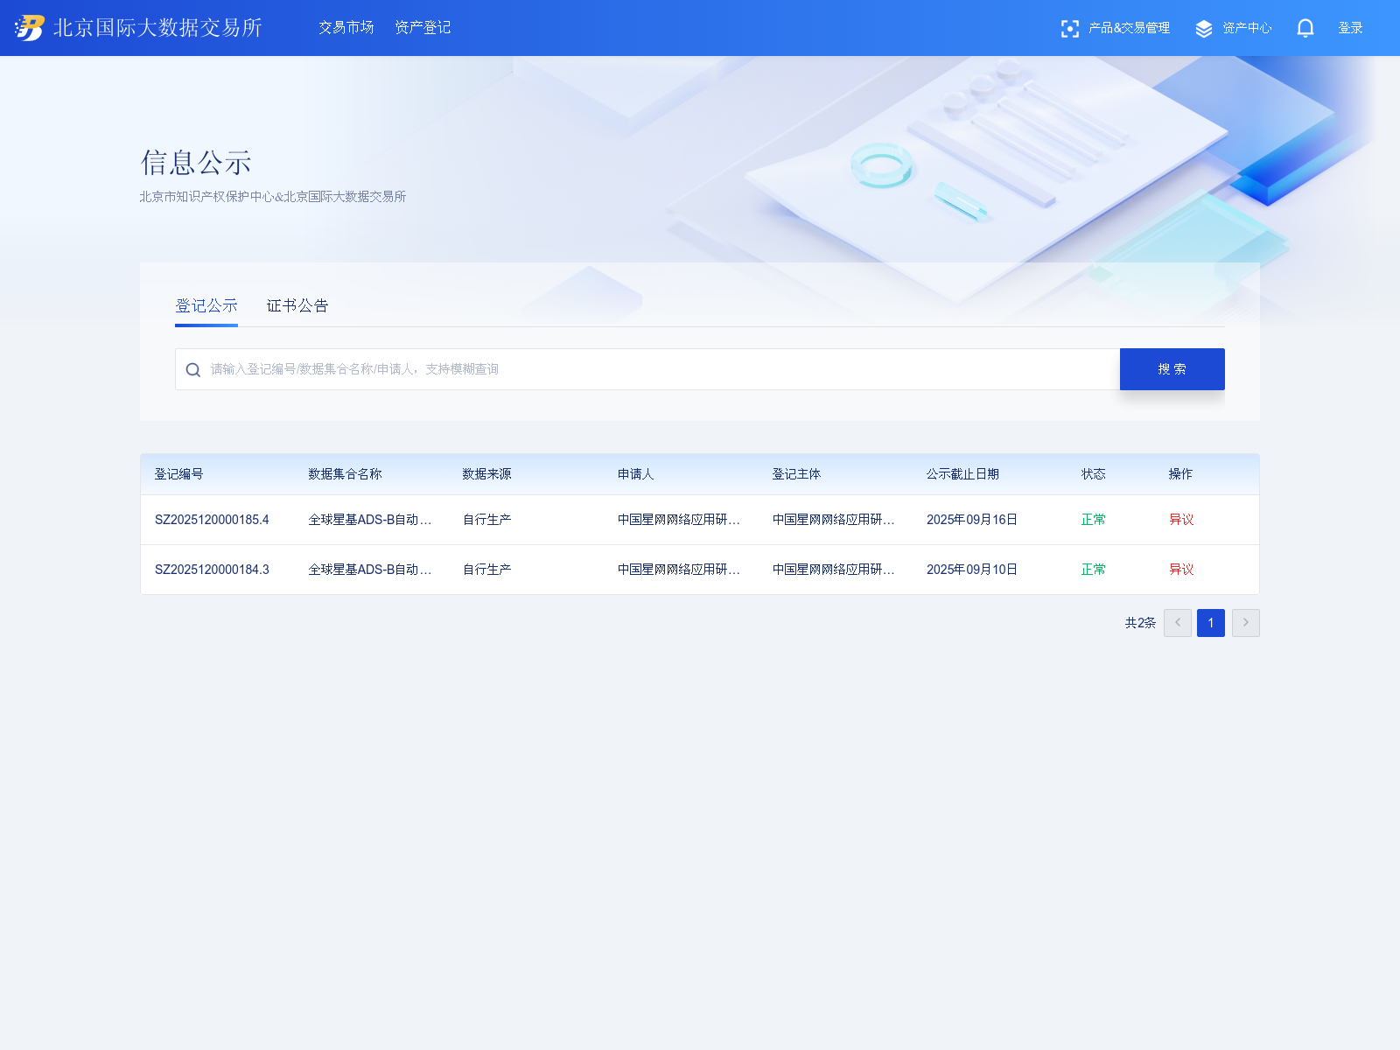Click subtitle 北京市知识产权保护中心&北京国际大数据交易所

pyautogui.click(x=273, y=197)
